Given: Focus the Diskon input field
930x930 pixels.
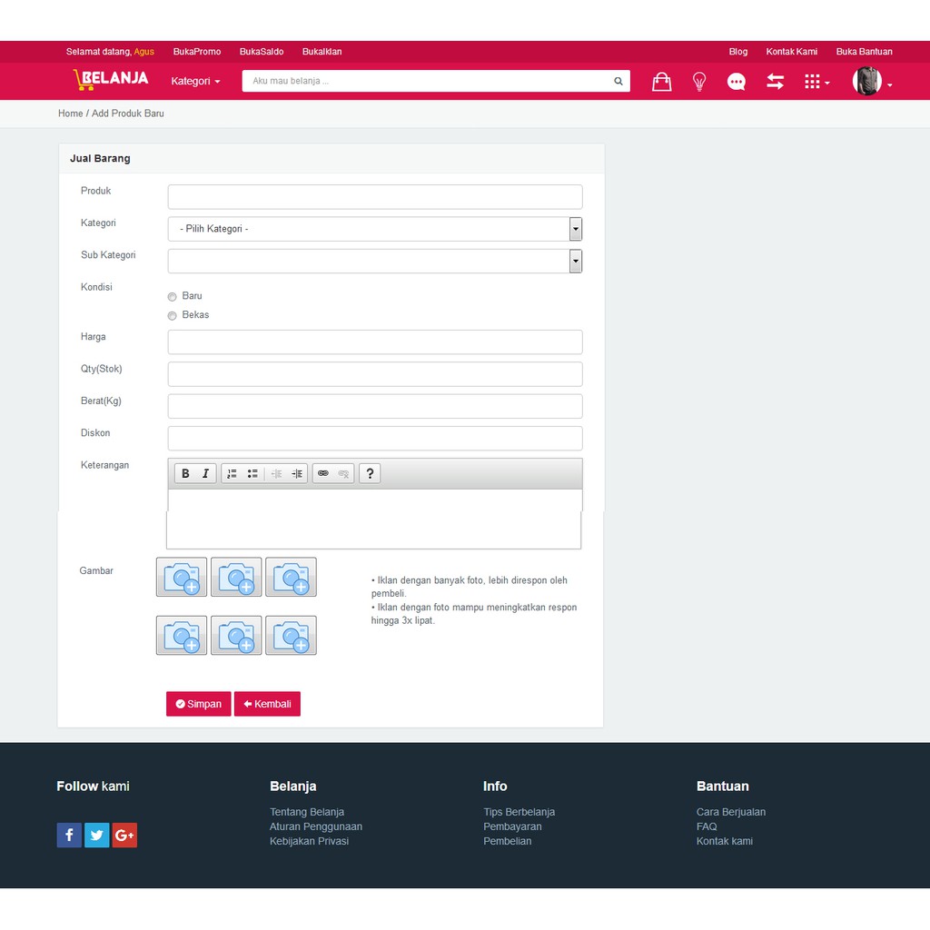Looking at the screenshot, I should pyautogui.click(x=375, y=439).
